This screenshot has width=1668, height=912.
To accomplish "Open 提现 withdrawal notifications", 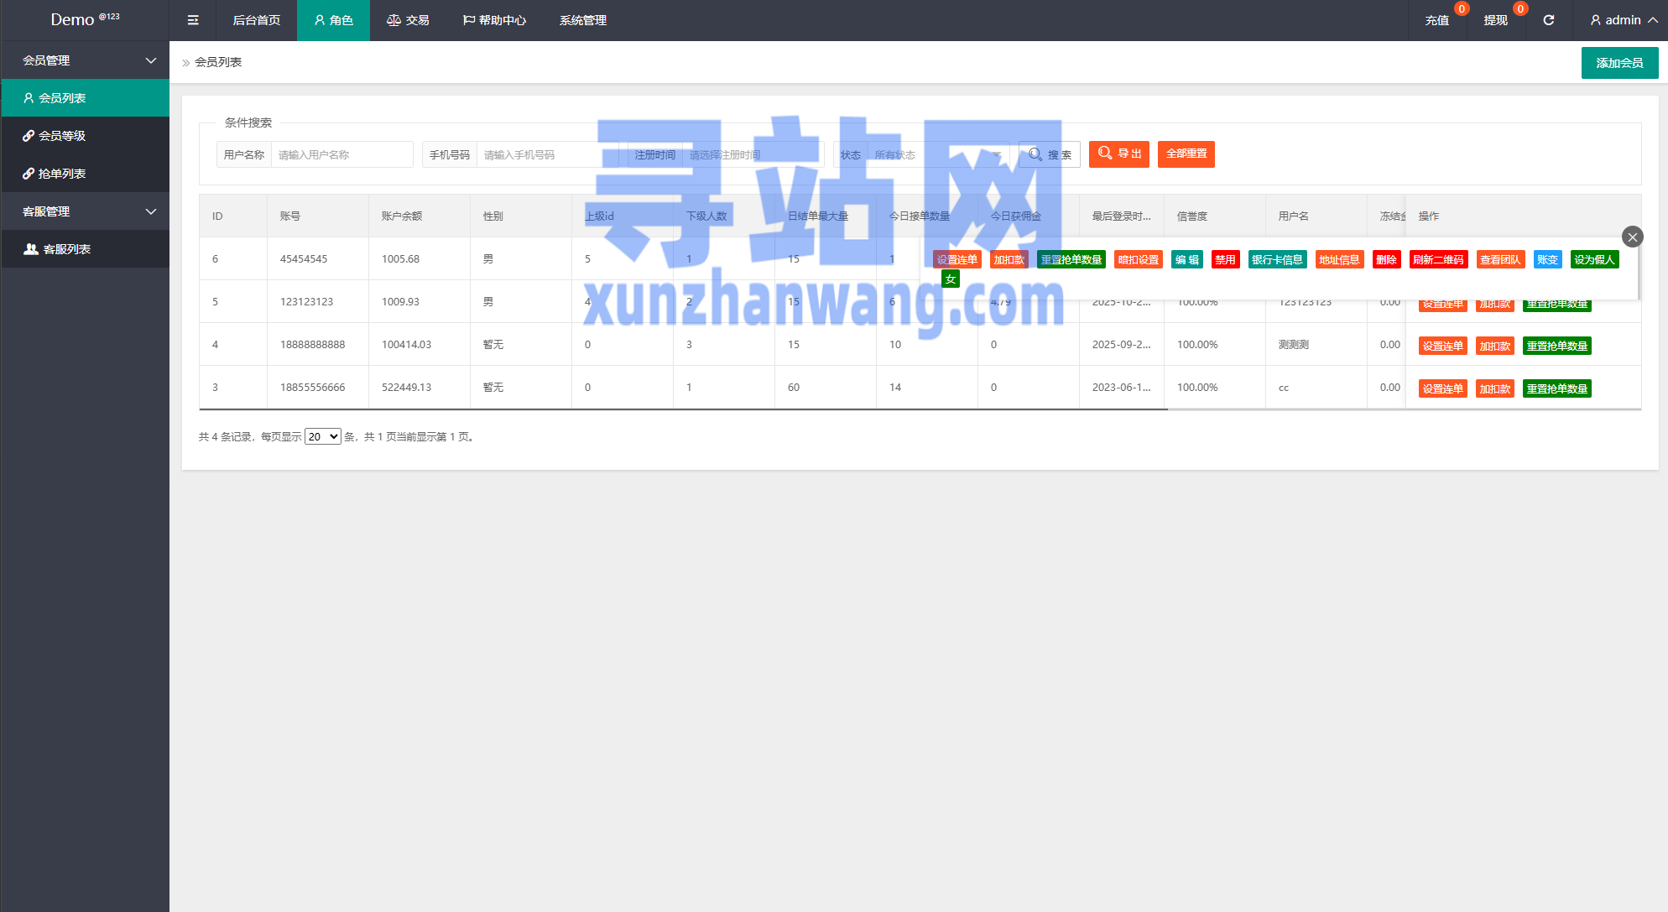I will coord(1496,20).
